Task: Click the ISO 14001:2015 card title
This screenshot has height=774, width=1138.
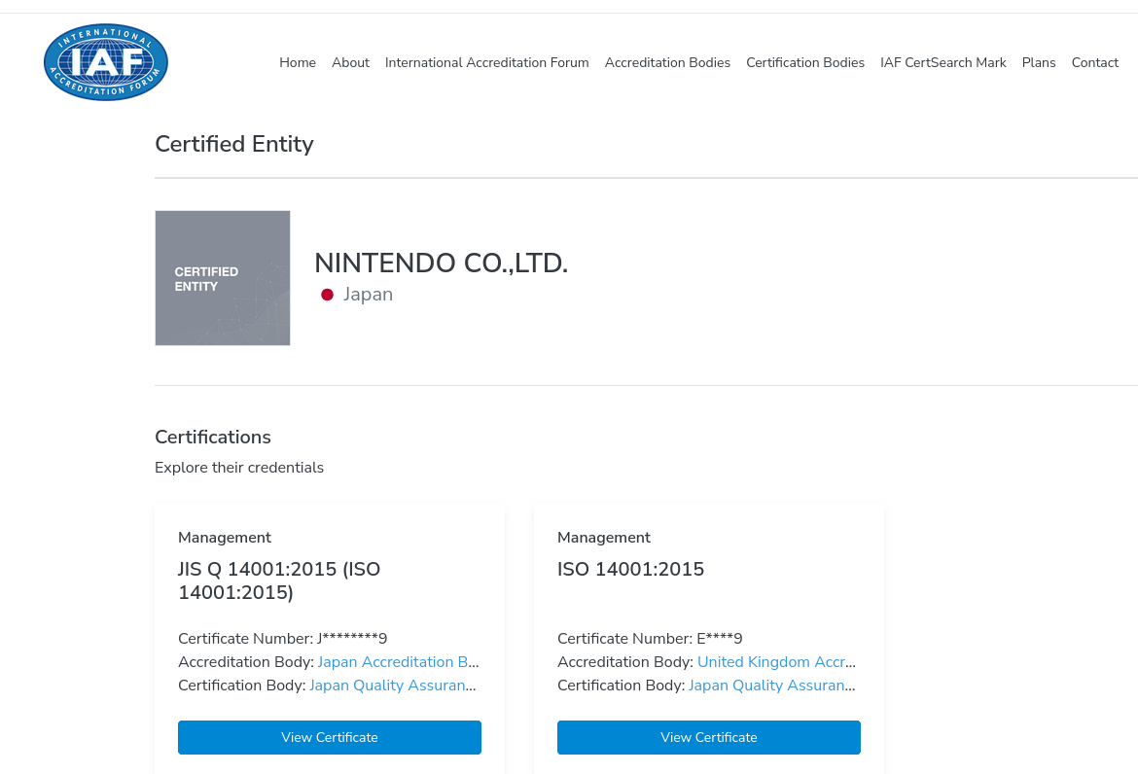Action: (x=630, y=569)
